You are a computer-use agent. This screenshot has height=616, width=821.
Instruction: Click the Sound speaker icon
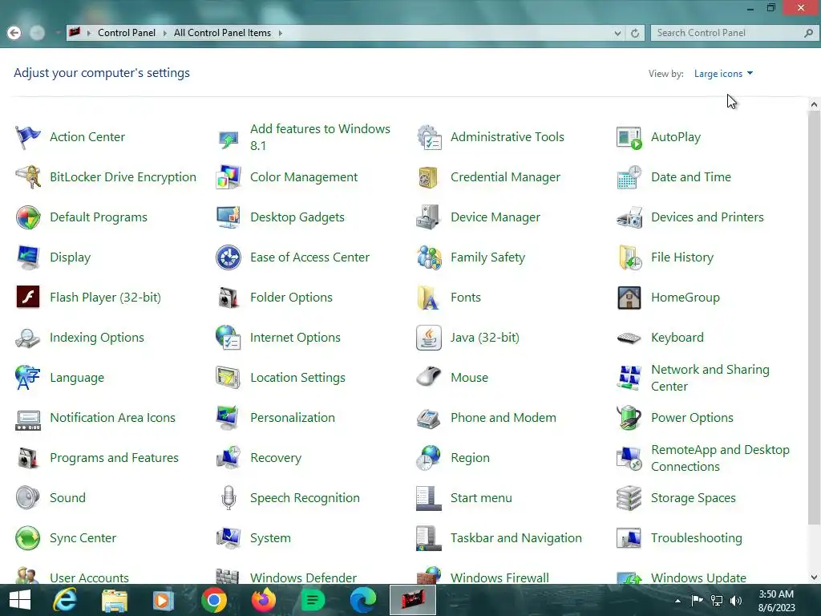click(28, 498)
